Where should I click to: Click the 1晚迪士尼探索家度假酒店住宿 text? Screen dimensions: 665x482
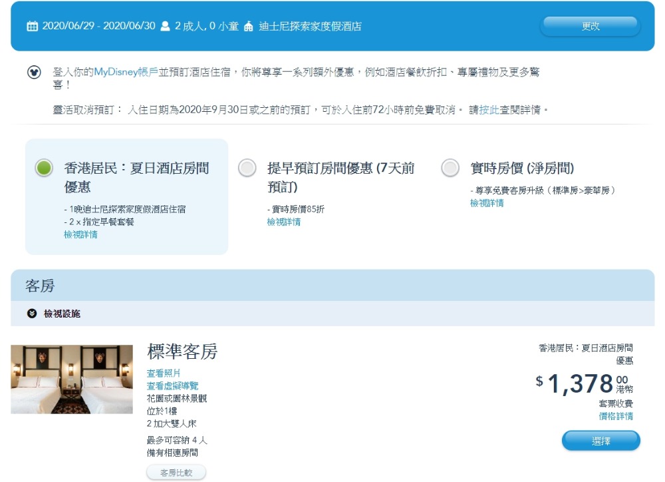click(127, 209)
